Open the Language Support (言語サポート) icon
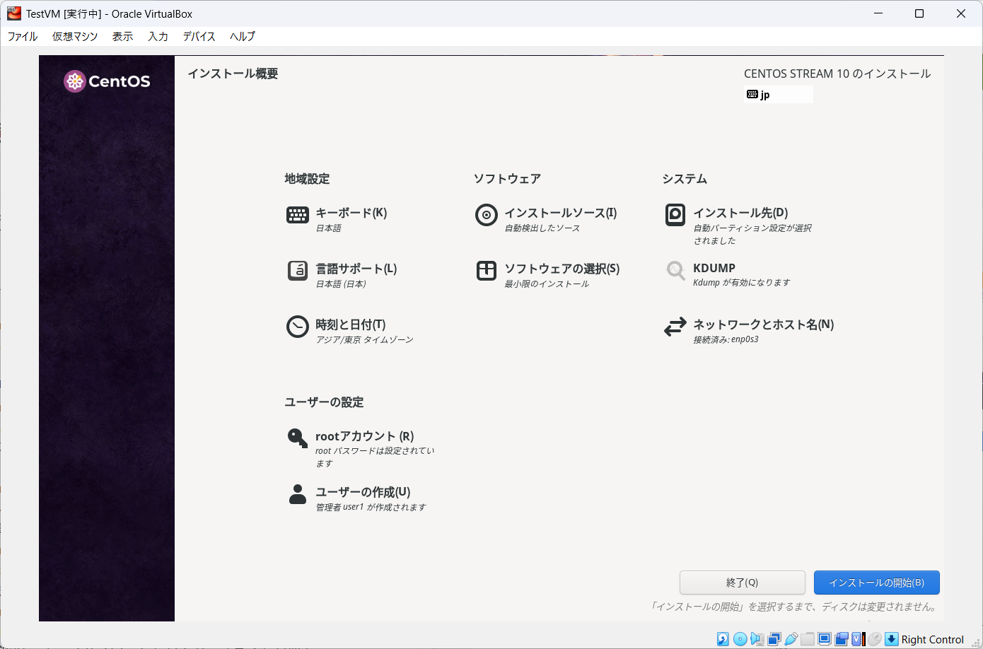 point(298,270)
